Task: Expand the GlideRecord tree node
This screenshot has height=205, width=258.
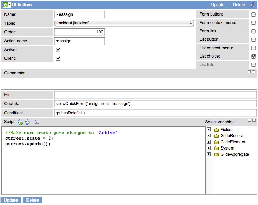Action: [208, 136]
